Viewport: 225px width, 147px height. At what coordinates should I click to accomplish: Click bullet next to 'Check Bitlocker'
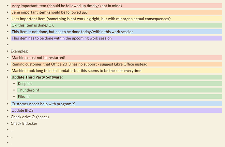8,123
